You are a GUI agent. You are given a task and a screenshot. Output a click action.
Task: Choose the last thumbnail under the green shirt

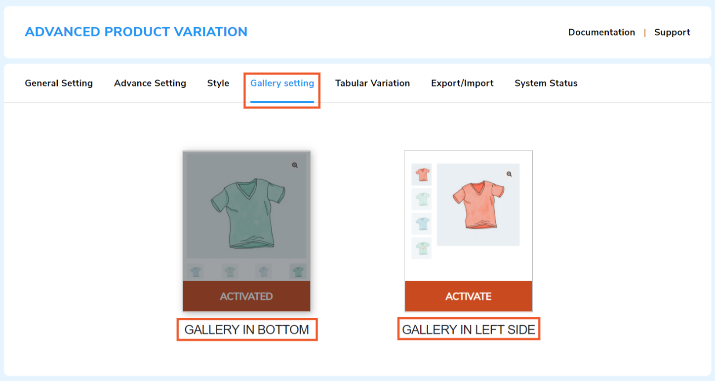[x=298, y=271]
